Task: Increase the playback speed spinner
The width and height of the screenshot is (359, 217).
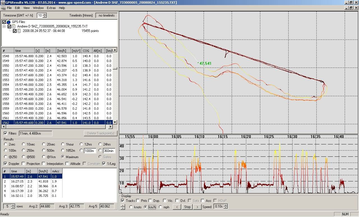Action: click(x=226, y=206)
